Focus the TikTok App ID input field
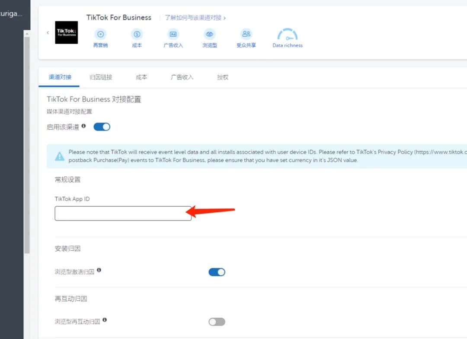Screen dimensions: 467x339 (x=123, y=213)
